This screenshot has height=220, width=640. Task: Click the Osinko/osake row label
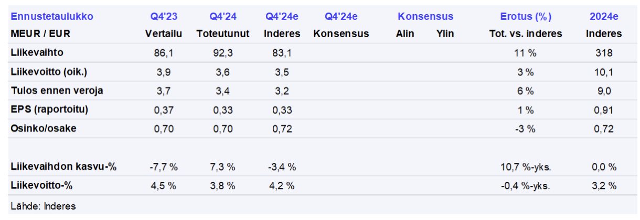[44, 128]
